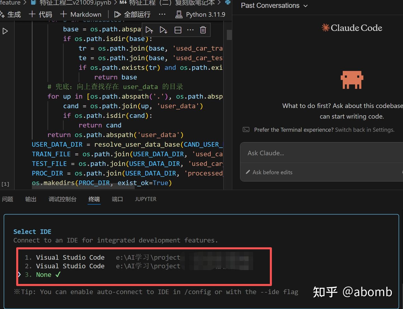Select option 3. None in terminal

pos(43,275)
